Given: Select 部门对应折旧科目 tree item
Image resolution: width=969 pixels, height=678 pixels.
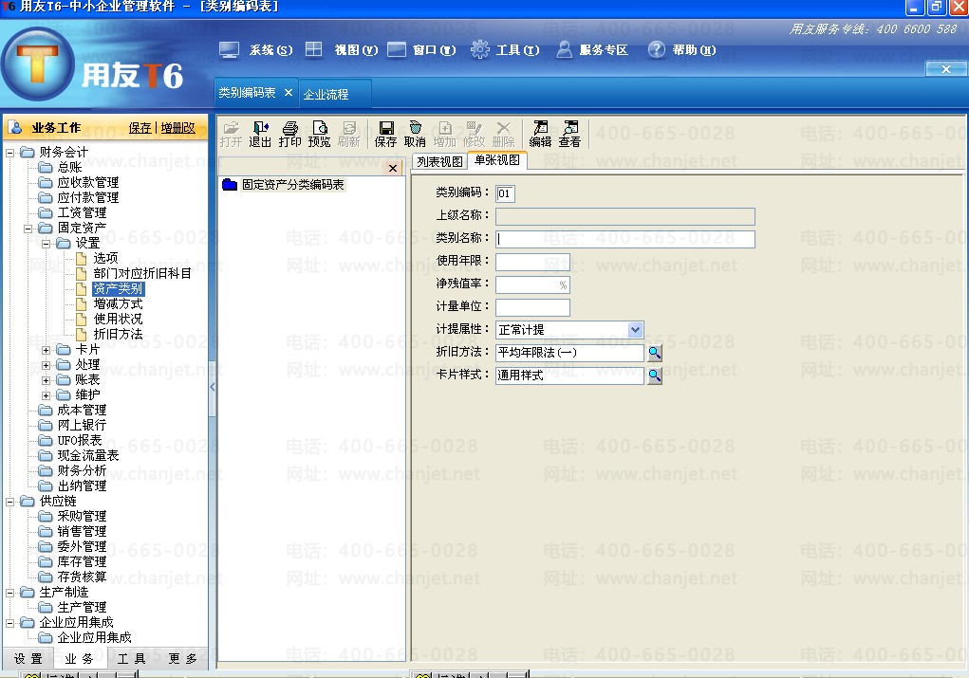Looking at the screenshot, I should (142, 273).
